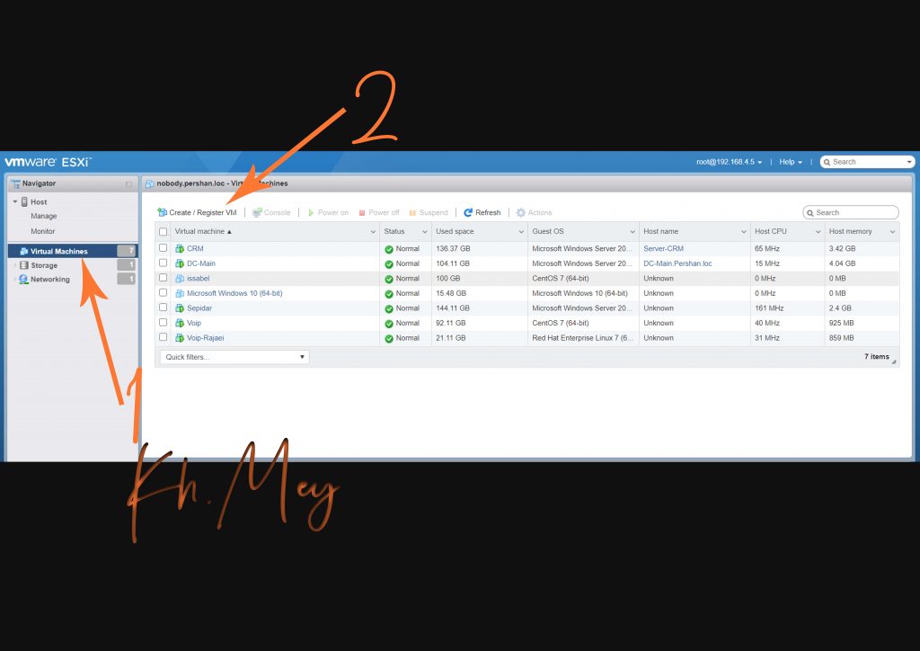Image resolution: width=920 pixels, height=651 pixels.
Task: Click the Voip-Rajaei virtual machine icon
Action: click(x=180, y=338)
